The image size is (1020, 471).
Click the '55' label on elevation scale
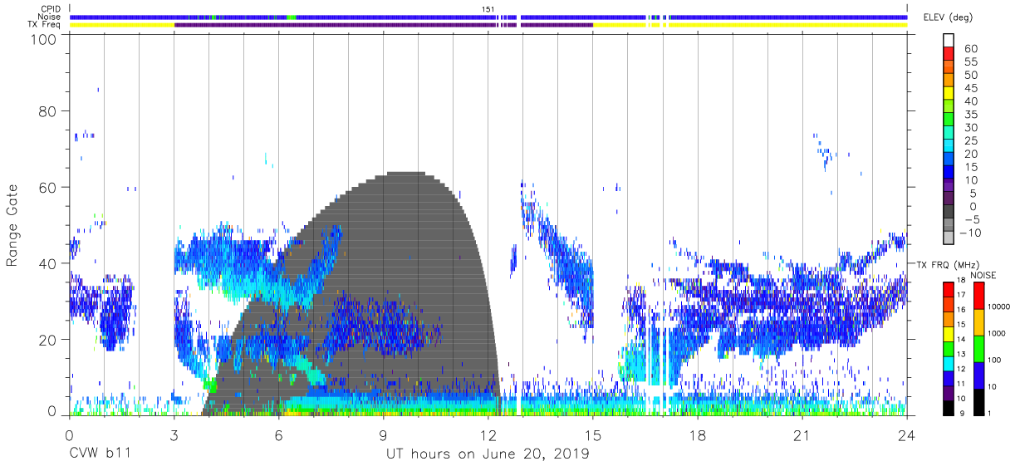pos(970,62)
